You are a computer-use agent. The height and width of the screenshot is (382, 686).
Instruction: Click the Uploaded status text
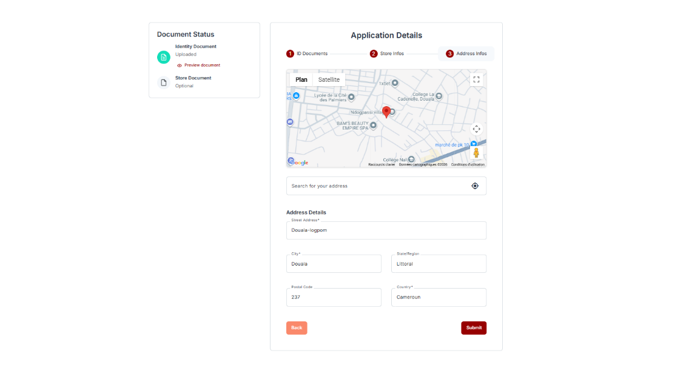186,55
